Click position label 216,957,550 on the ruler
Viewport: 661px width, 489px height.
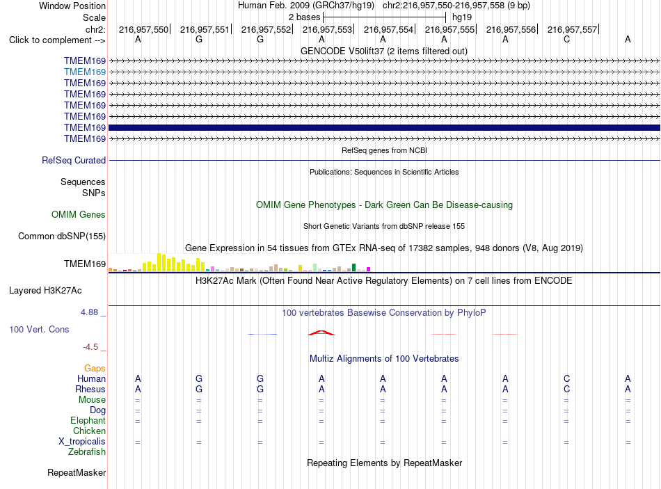[x=143, y=29]
